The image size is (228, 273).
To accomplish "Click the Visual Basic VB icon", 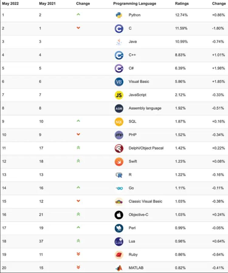I will point(119,82).
